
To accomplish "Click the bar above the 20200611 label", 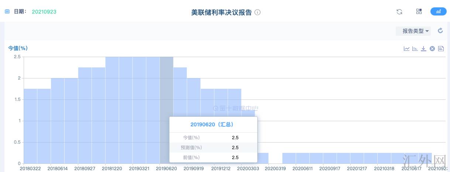I will [x=303, y=158].
